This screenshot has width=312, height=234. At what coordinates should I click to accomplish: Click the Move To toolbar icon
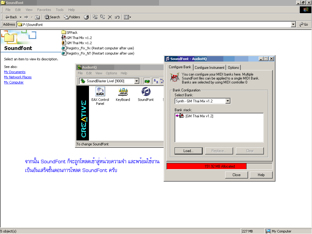click(95, 17)
